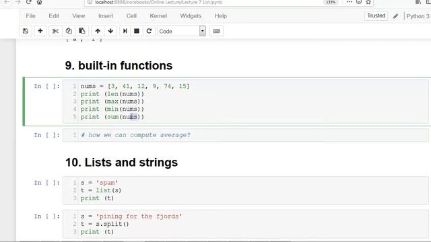431x242 pixels.
Task: Cut the selected cell with the scissors icon
Action: [55, 31]
